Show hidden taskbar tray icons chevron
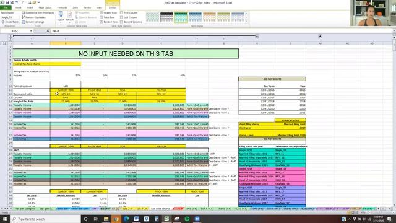 [x=350, y=219]
